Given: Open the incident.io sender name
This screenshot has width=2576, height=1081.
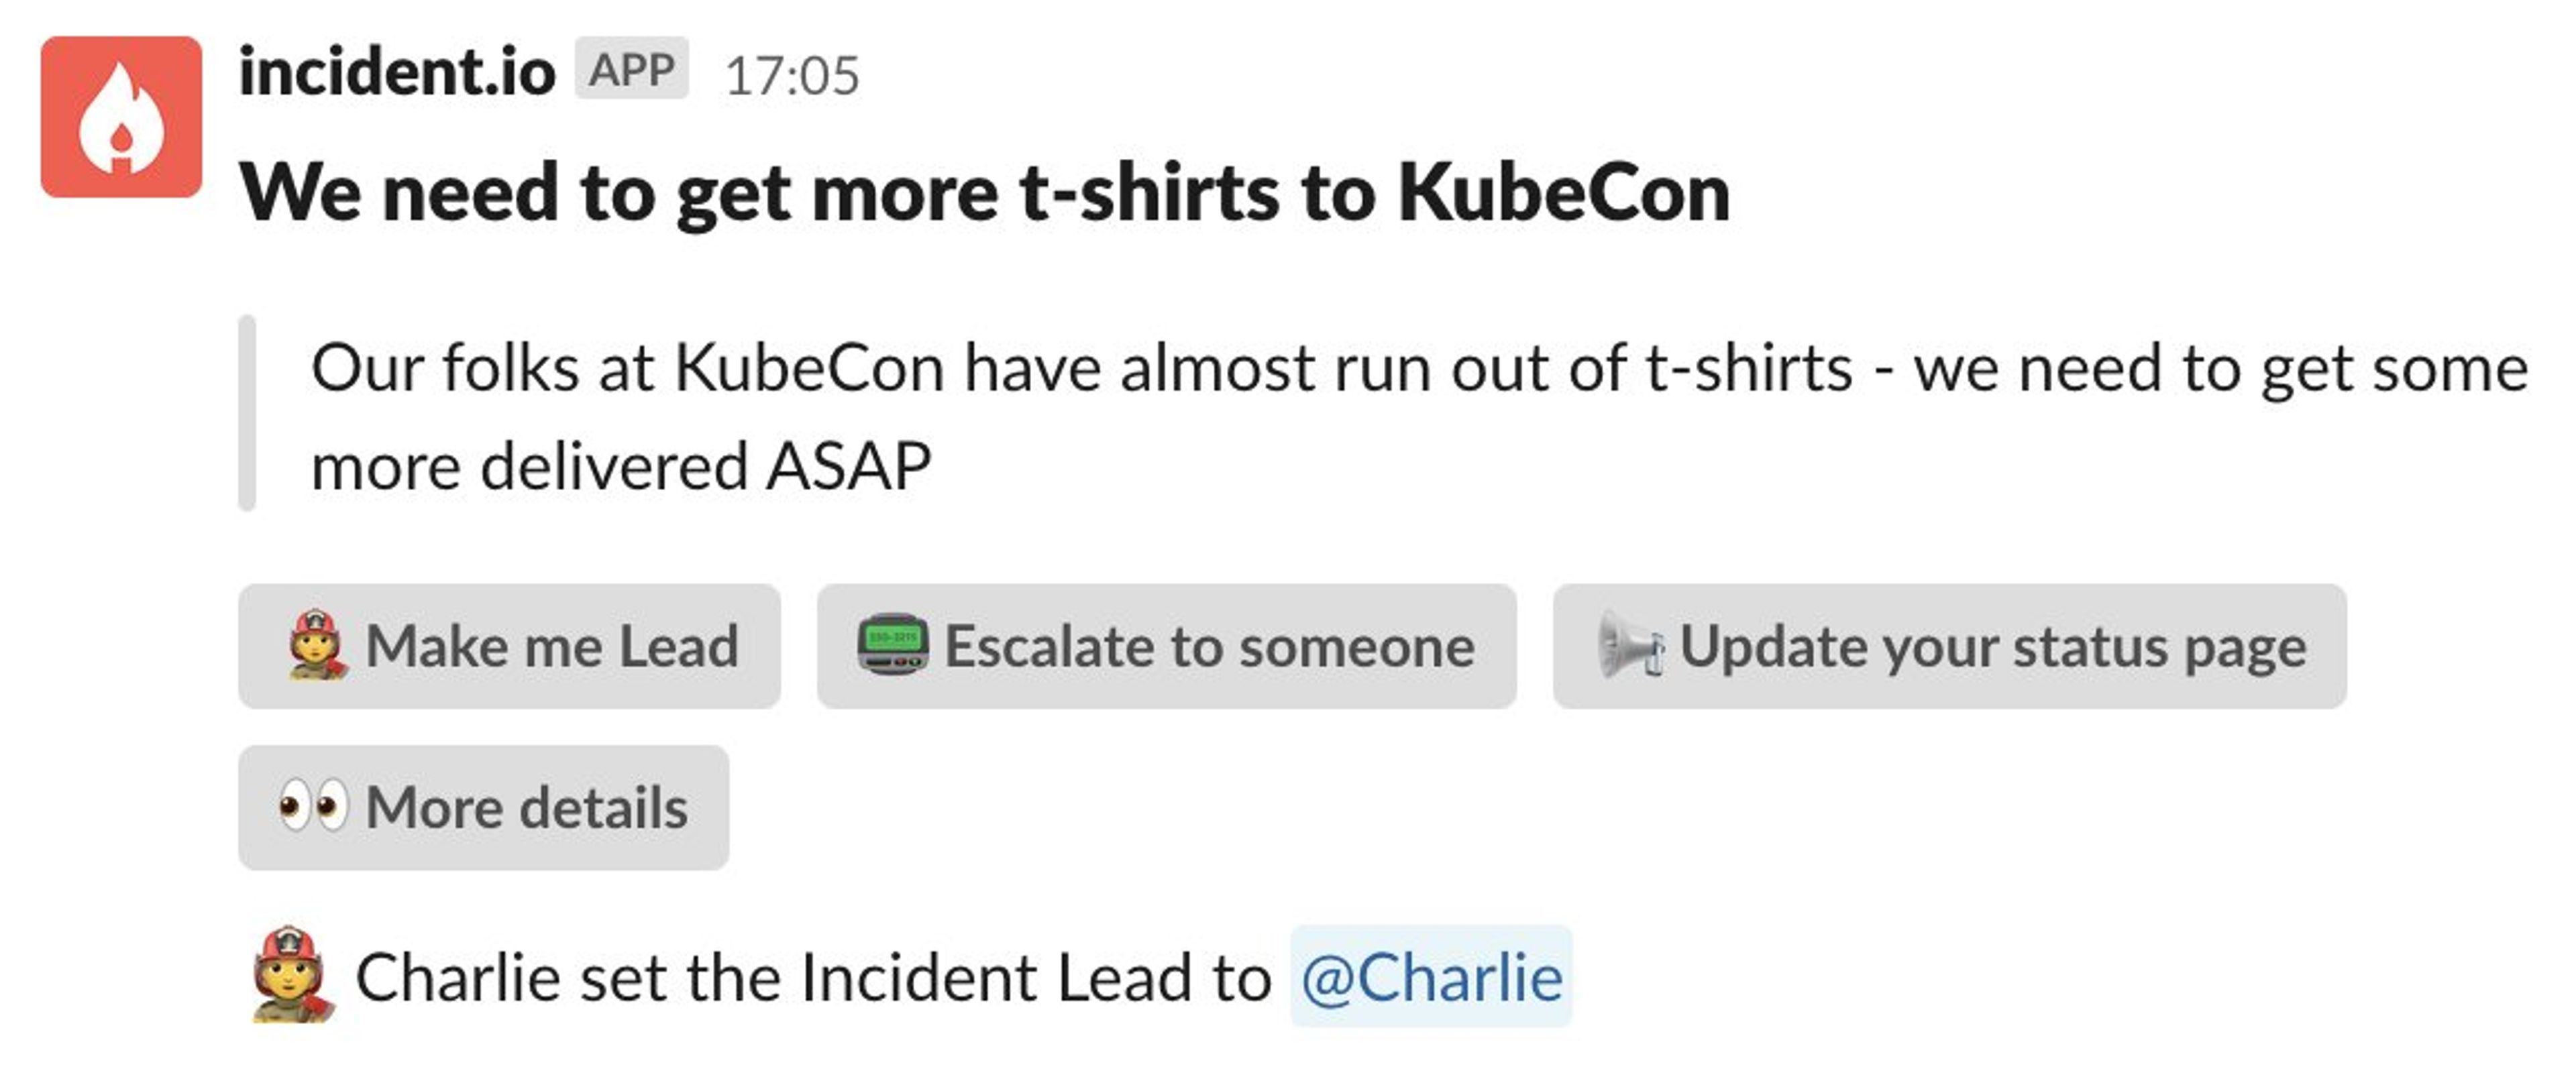Looking at the screenshot, I should click(x=397, y=72).
